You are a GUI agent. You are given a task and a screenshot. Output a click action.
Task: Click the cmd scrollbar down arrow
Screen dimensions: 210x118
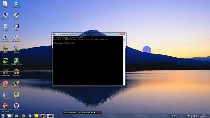[x=124, y=84]
